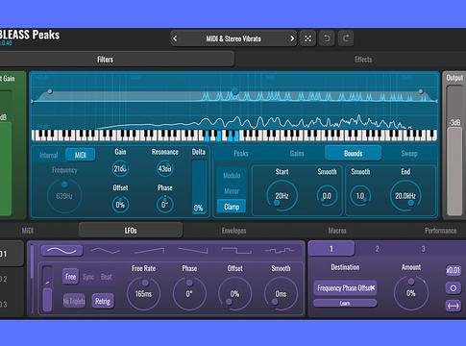Click the Resonance knob showing 43dB

pos(165,169)
